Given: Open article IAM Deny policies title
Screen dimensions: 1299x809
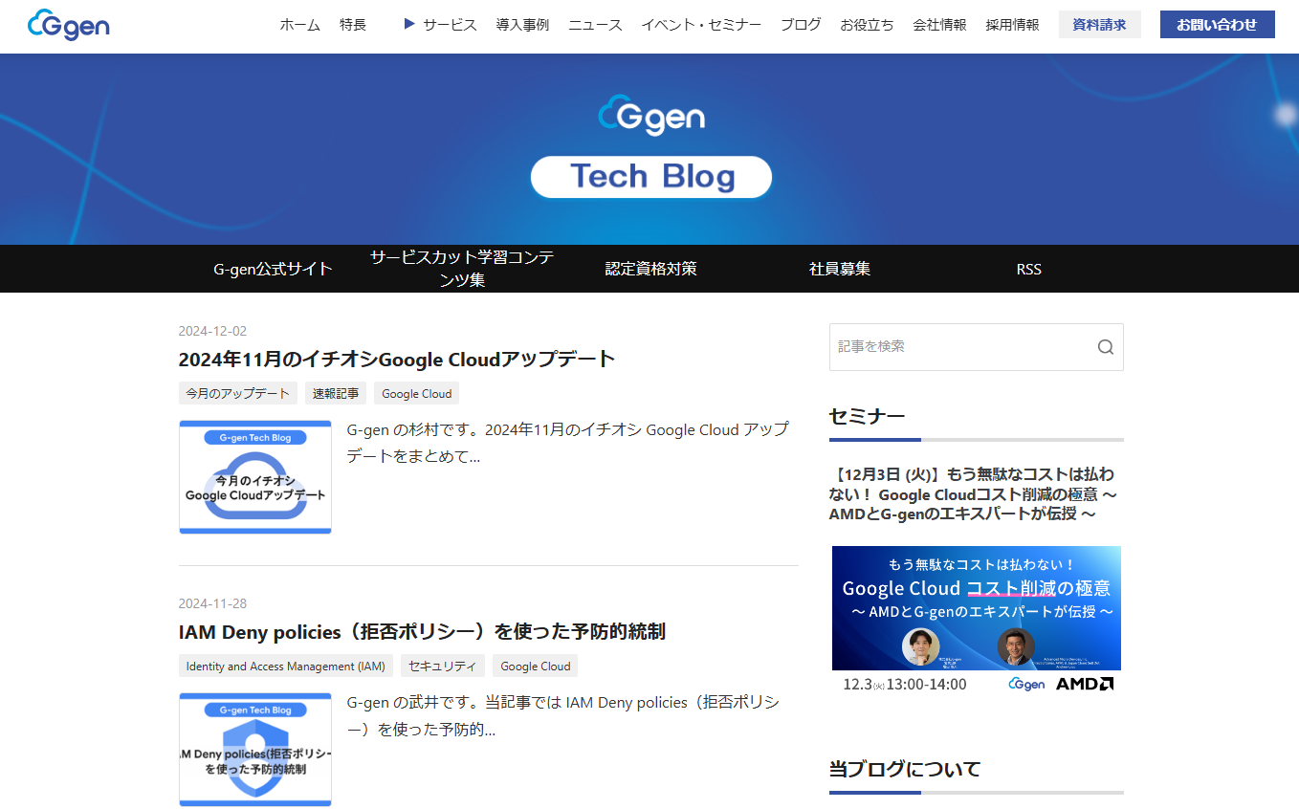Looking at the screenshot, I should 422,632.
